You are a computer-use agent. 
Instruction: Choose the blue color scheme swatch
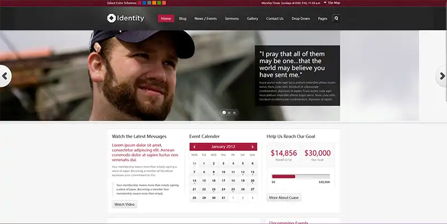coord(144,3)
